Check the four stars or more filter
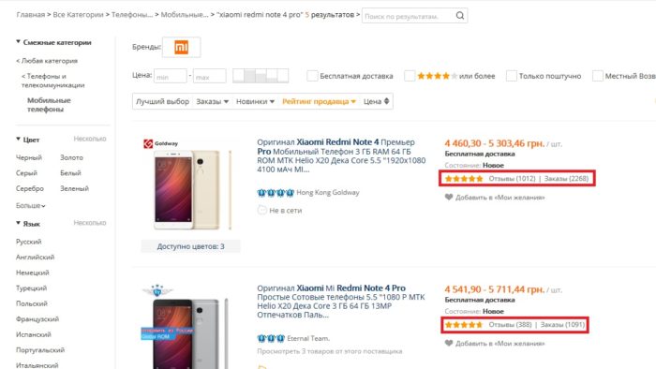This screenshot has height=369, width=656. pos(410,76)
